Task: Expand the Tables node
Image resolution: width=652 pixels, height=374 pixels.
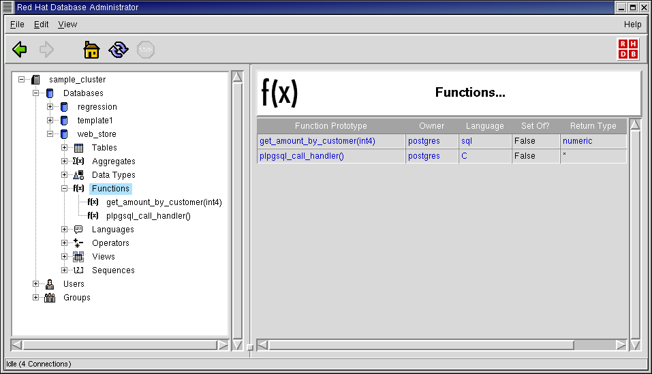Action: click(65, 148)
